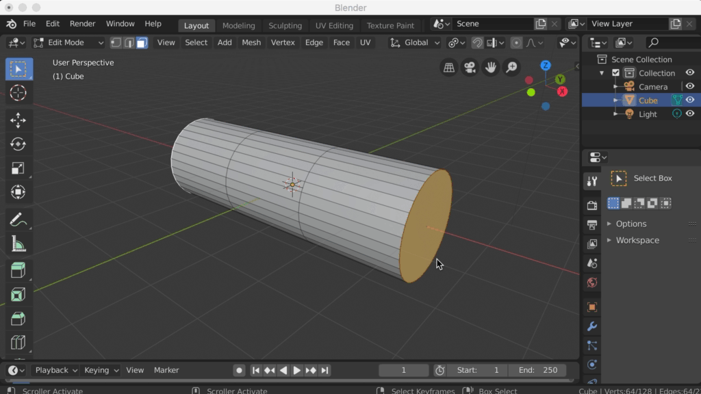The height and width of the screenshot is (394, 701).
Task: Activate the Scale tool
Action: (18, 168)
